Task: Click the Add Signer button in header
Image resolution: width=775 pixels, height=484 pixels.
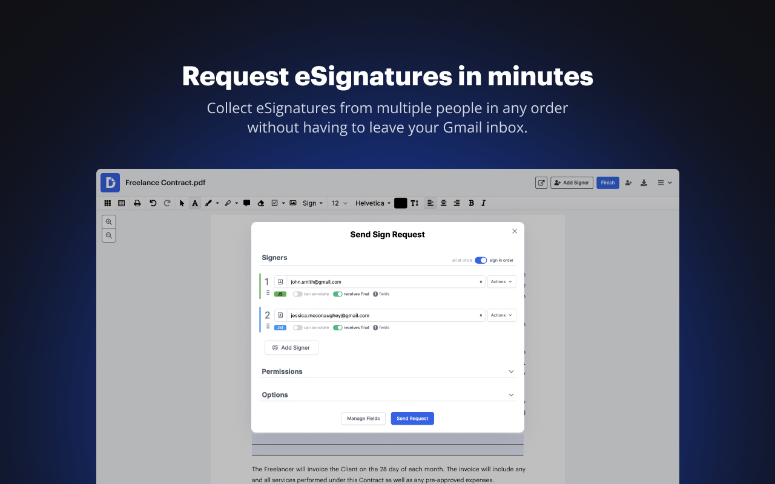Action: click(x=572, y=183)
